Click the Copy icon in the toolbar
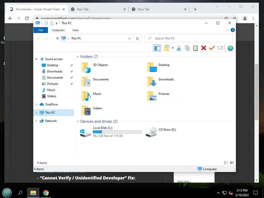Viewport: 264px width, 198px height. tap(187, 48)
